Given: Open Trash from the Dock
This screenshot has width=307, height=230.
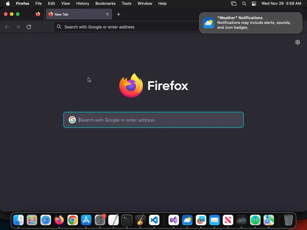Looking at the screenshot, I should click(288, 220).
